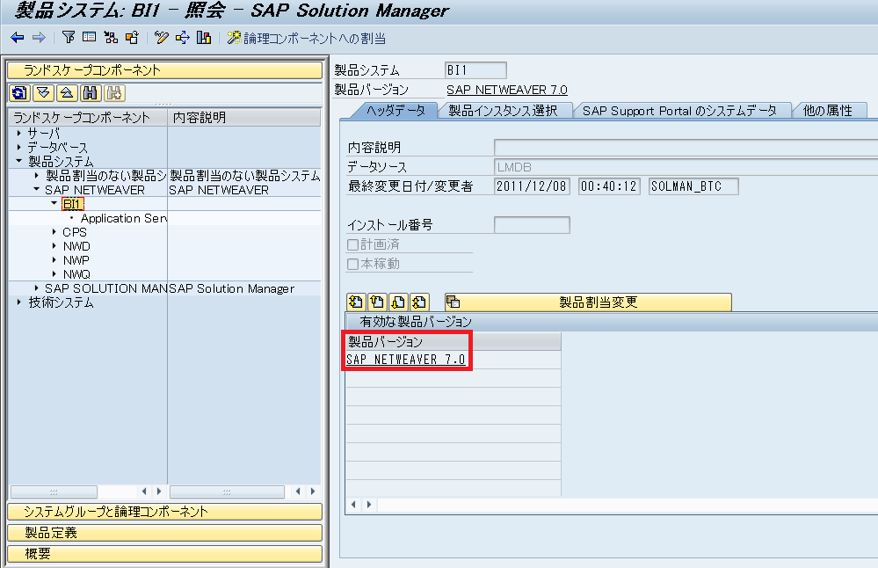The width and height of the screenshot is (878, 568).
Task: Expand all tree nodes icon
Action: pyautogui.click(x=43, y=93)
